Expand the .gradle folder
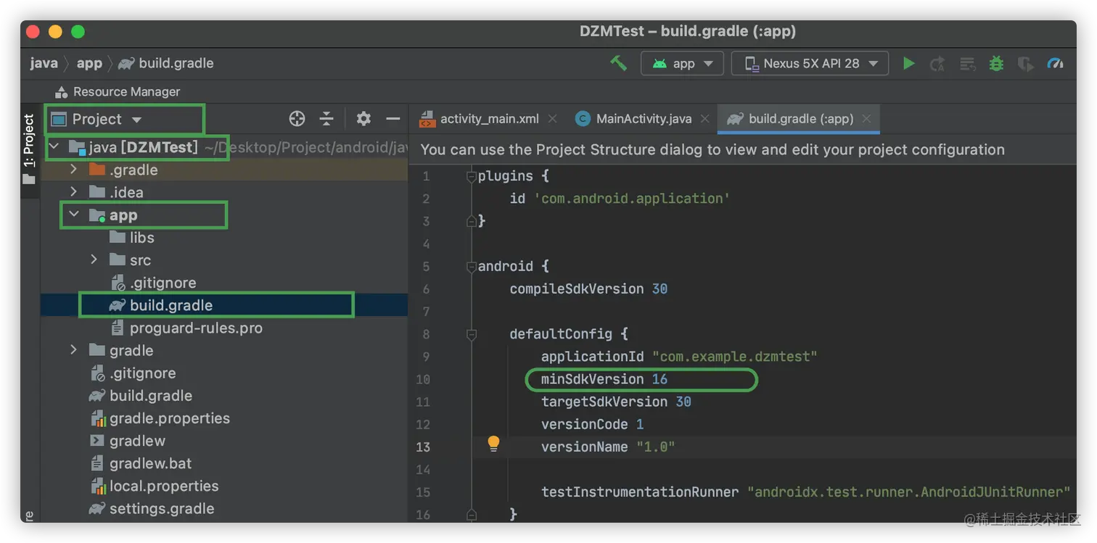 (x=73, y=170)
